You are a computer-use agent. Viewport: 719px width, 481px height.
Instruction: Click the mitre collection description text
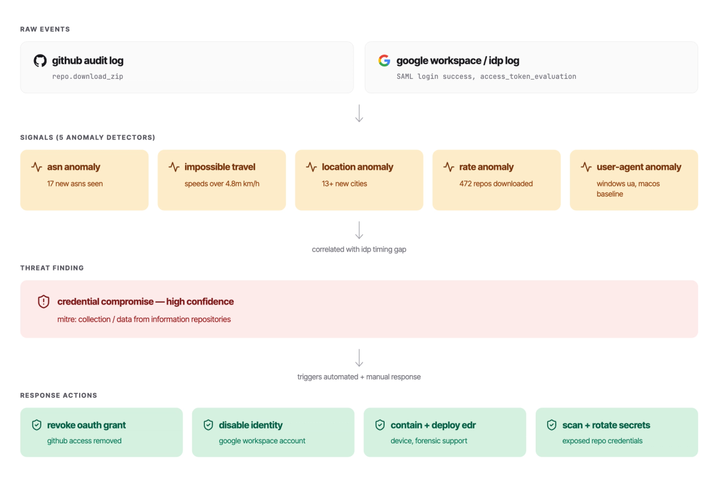point(144,319)
